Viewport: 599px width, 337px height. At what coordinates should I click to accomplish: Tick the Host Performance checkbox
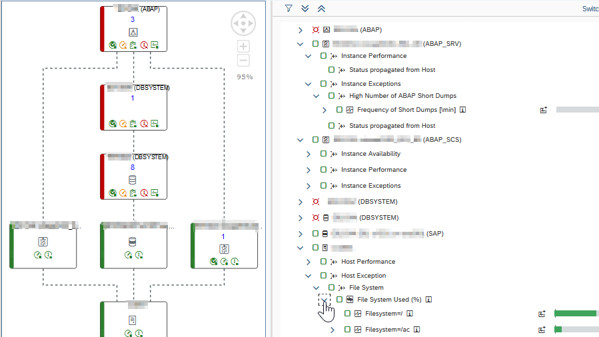[x=324, y=262]
